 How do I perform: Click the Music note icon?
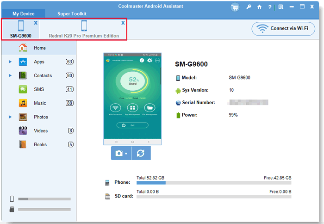tap(23, 103)
